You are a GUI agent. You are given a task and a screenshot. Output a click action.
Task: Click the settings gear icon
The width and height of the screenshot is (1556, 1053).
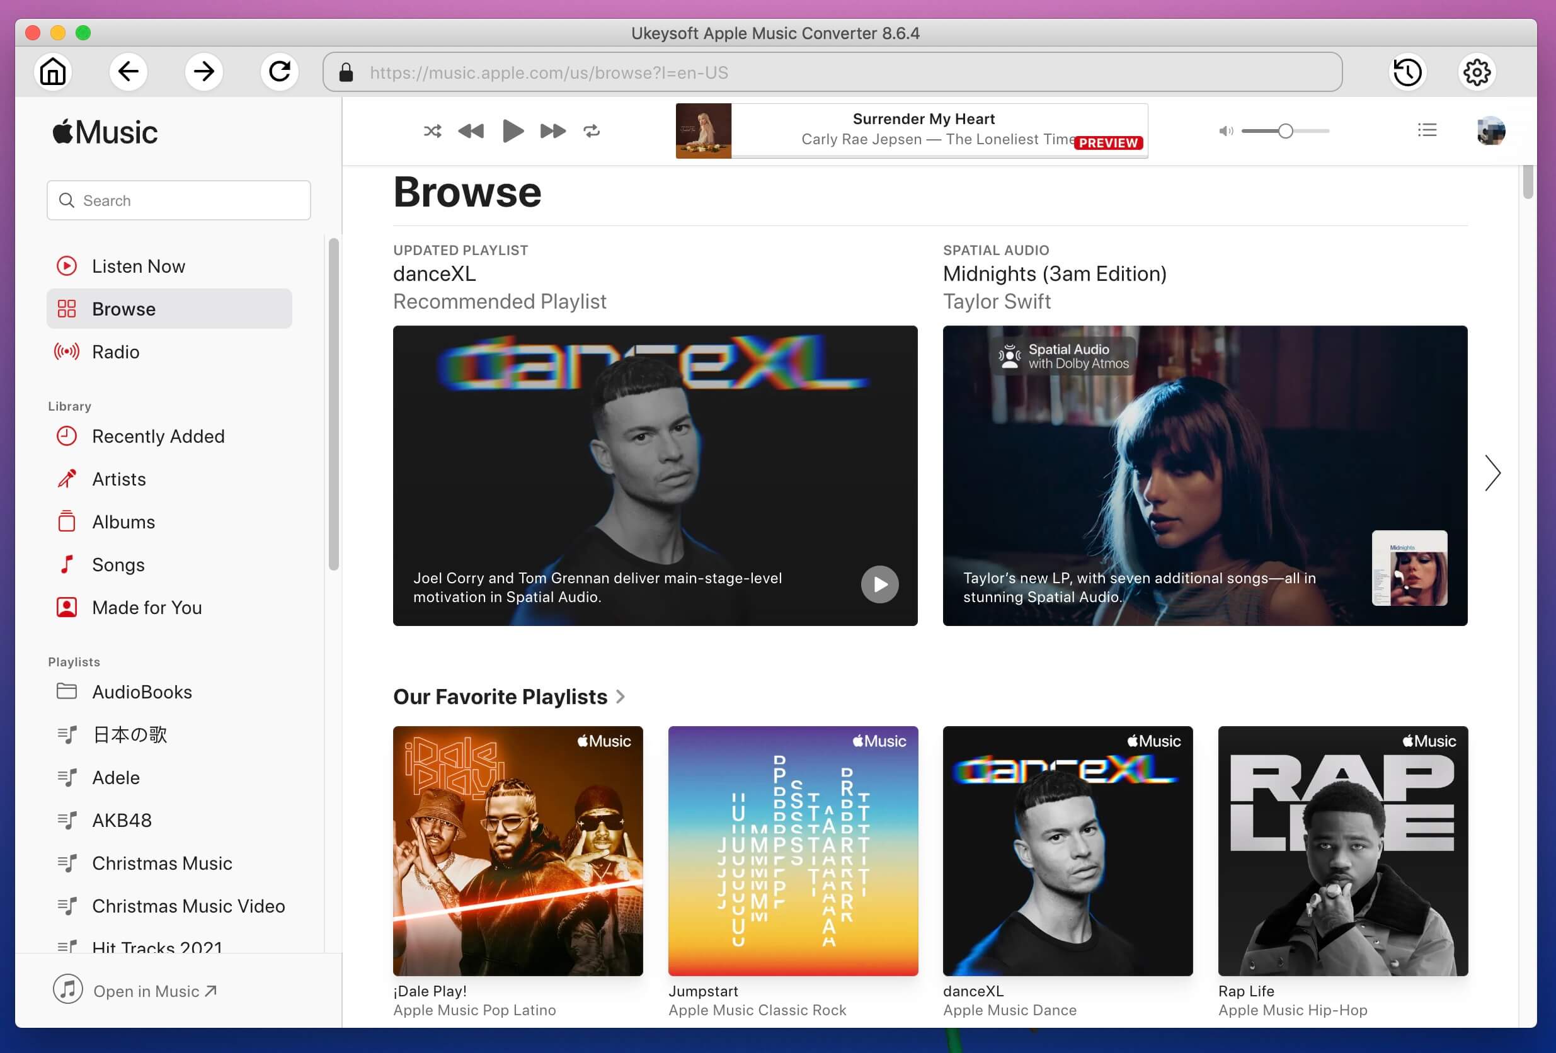pyautogui.click(x=1479, y=72)
